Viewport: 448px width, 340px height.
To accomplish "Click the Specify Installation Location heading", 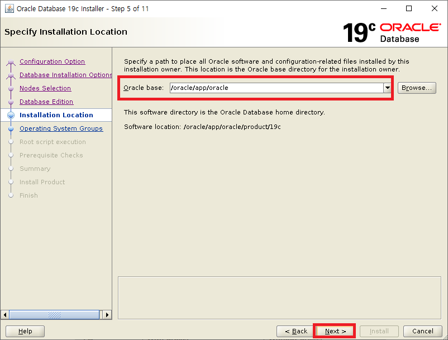I will pos(66,32).
